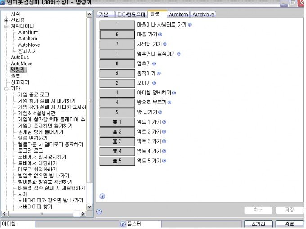The height and width of the screenshot is (229, 306).
Task: Collapse the 캐릭터이니 tree node
Action: (6, 27)
